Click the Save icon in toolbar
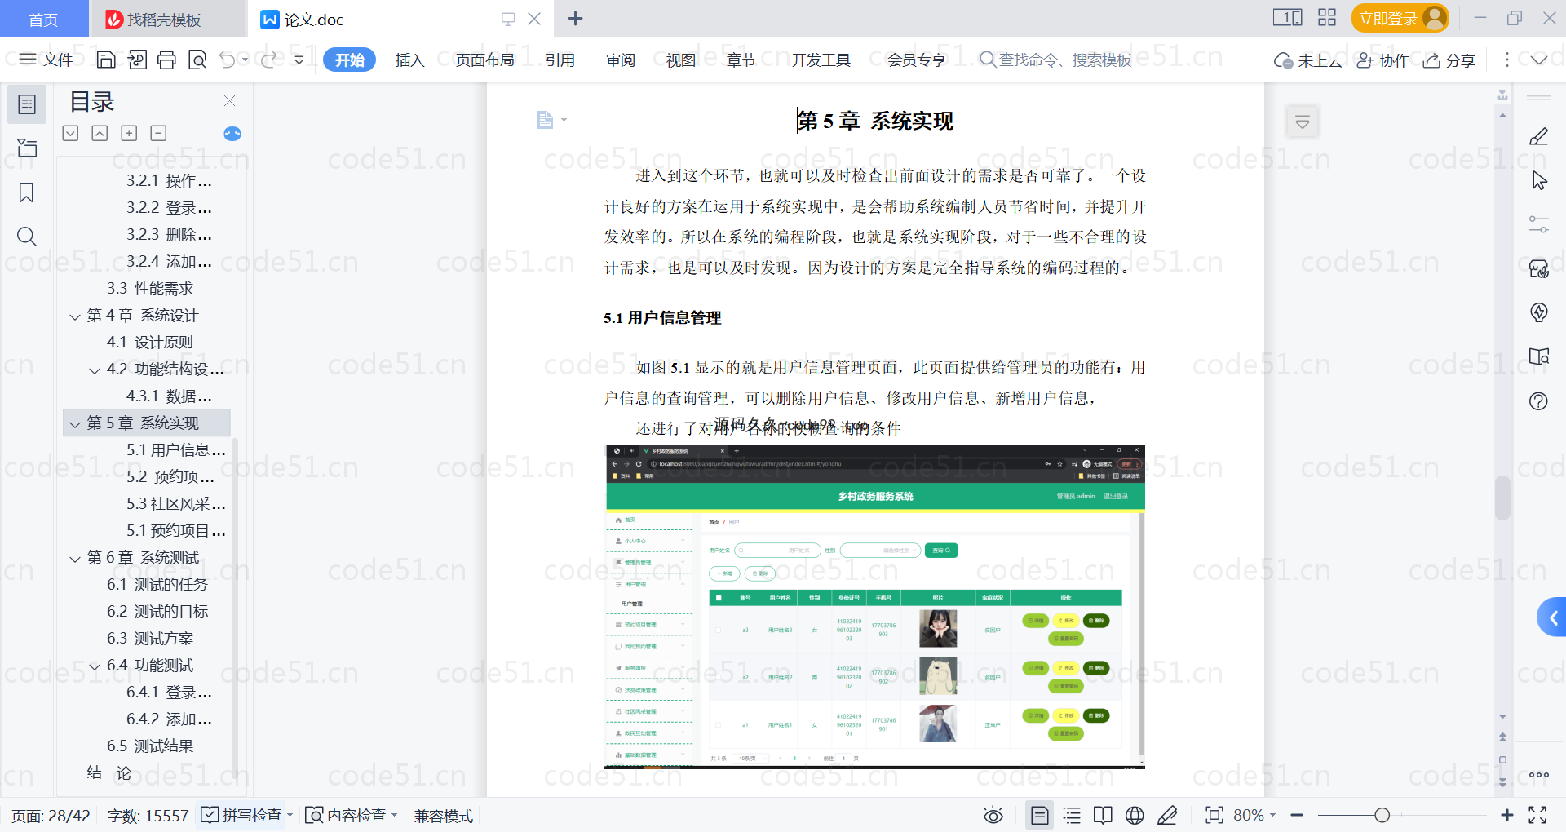The height and width of the screenshot is (832, 1566). coord(106,60)
